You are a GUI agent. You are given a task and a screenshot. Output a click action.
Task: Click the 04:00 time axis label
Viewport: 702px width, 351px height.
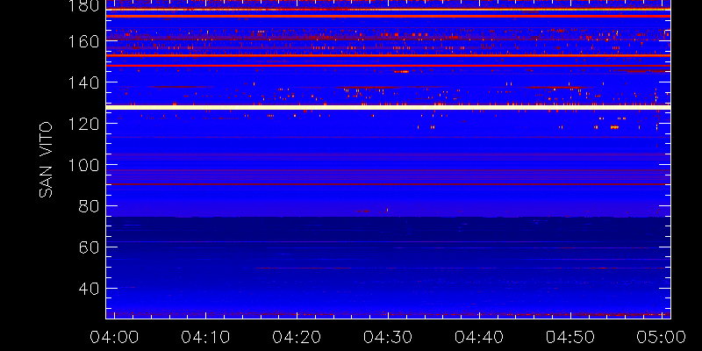tap(114, 337)
